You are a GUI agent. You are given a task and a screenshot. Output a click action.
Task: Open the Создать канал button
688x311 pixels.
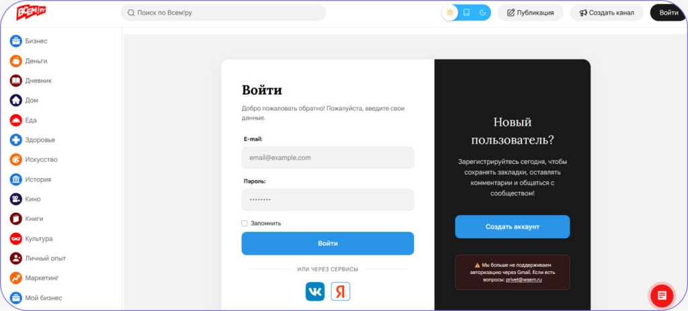click(x=607, y=13)
